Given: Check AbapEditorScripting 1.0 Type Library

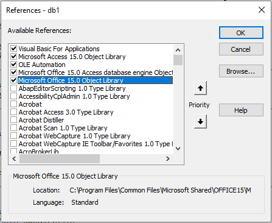Looking at the screenshot, I should tap(13, 88).
